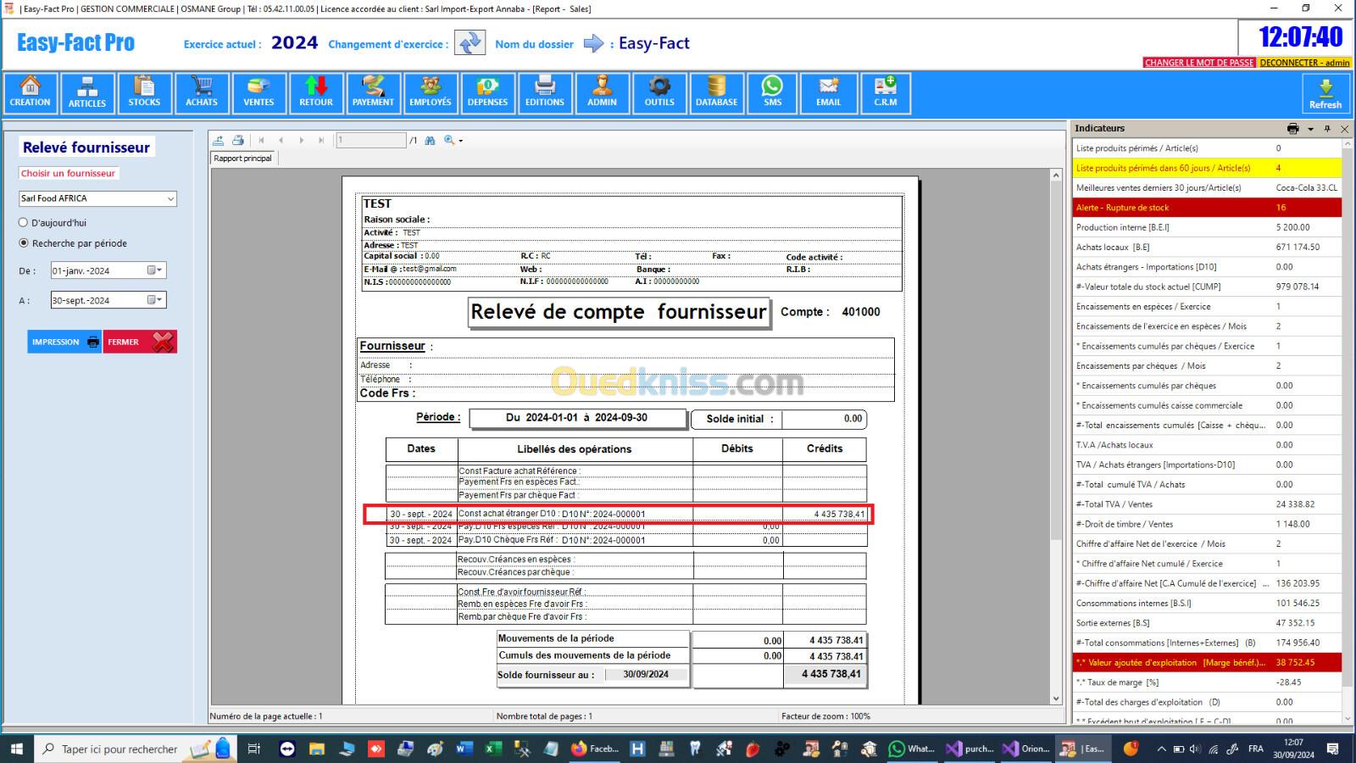Open the De start date picker

pos(155,270)
